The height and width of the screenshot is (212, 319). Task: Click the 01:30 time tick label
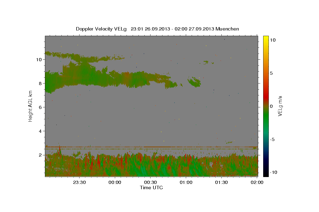[222, 182]
